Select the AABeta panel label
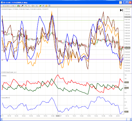 4,76
